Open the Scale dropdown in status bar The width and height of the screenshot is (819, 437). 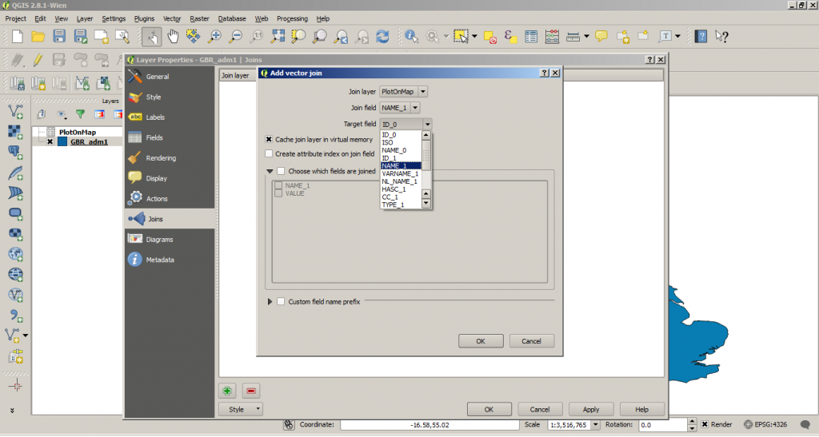[x=595, y=424]
